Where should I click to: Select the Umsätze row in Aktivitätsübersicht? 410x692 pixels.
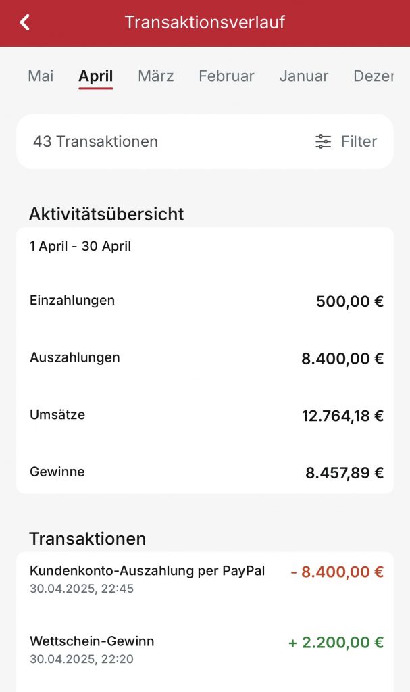click(x=205, y=415)
